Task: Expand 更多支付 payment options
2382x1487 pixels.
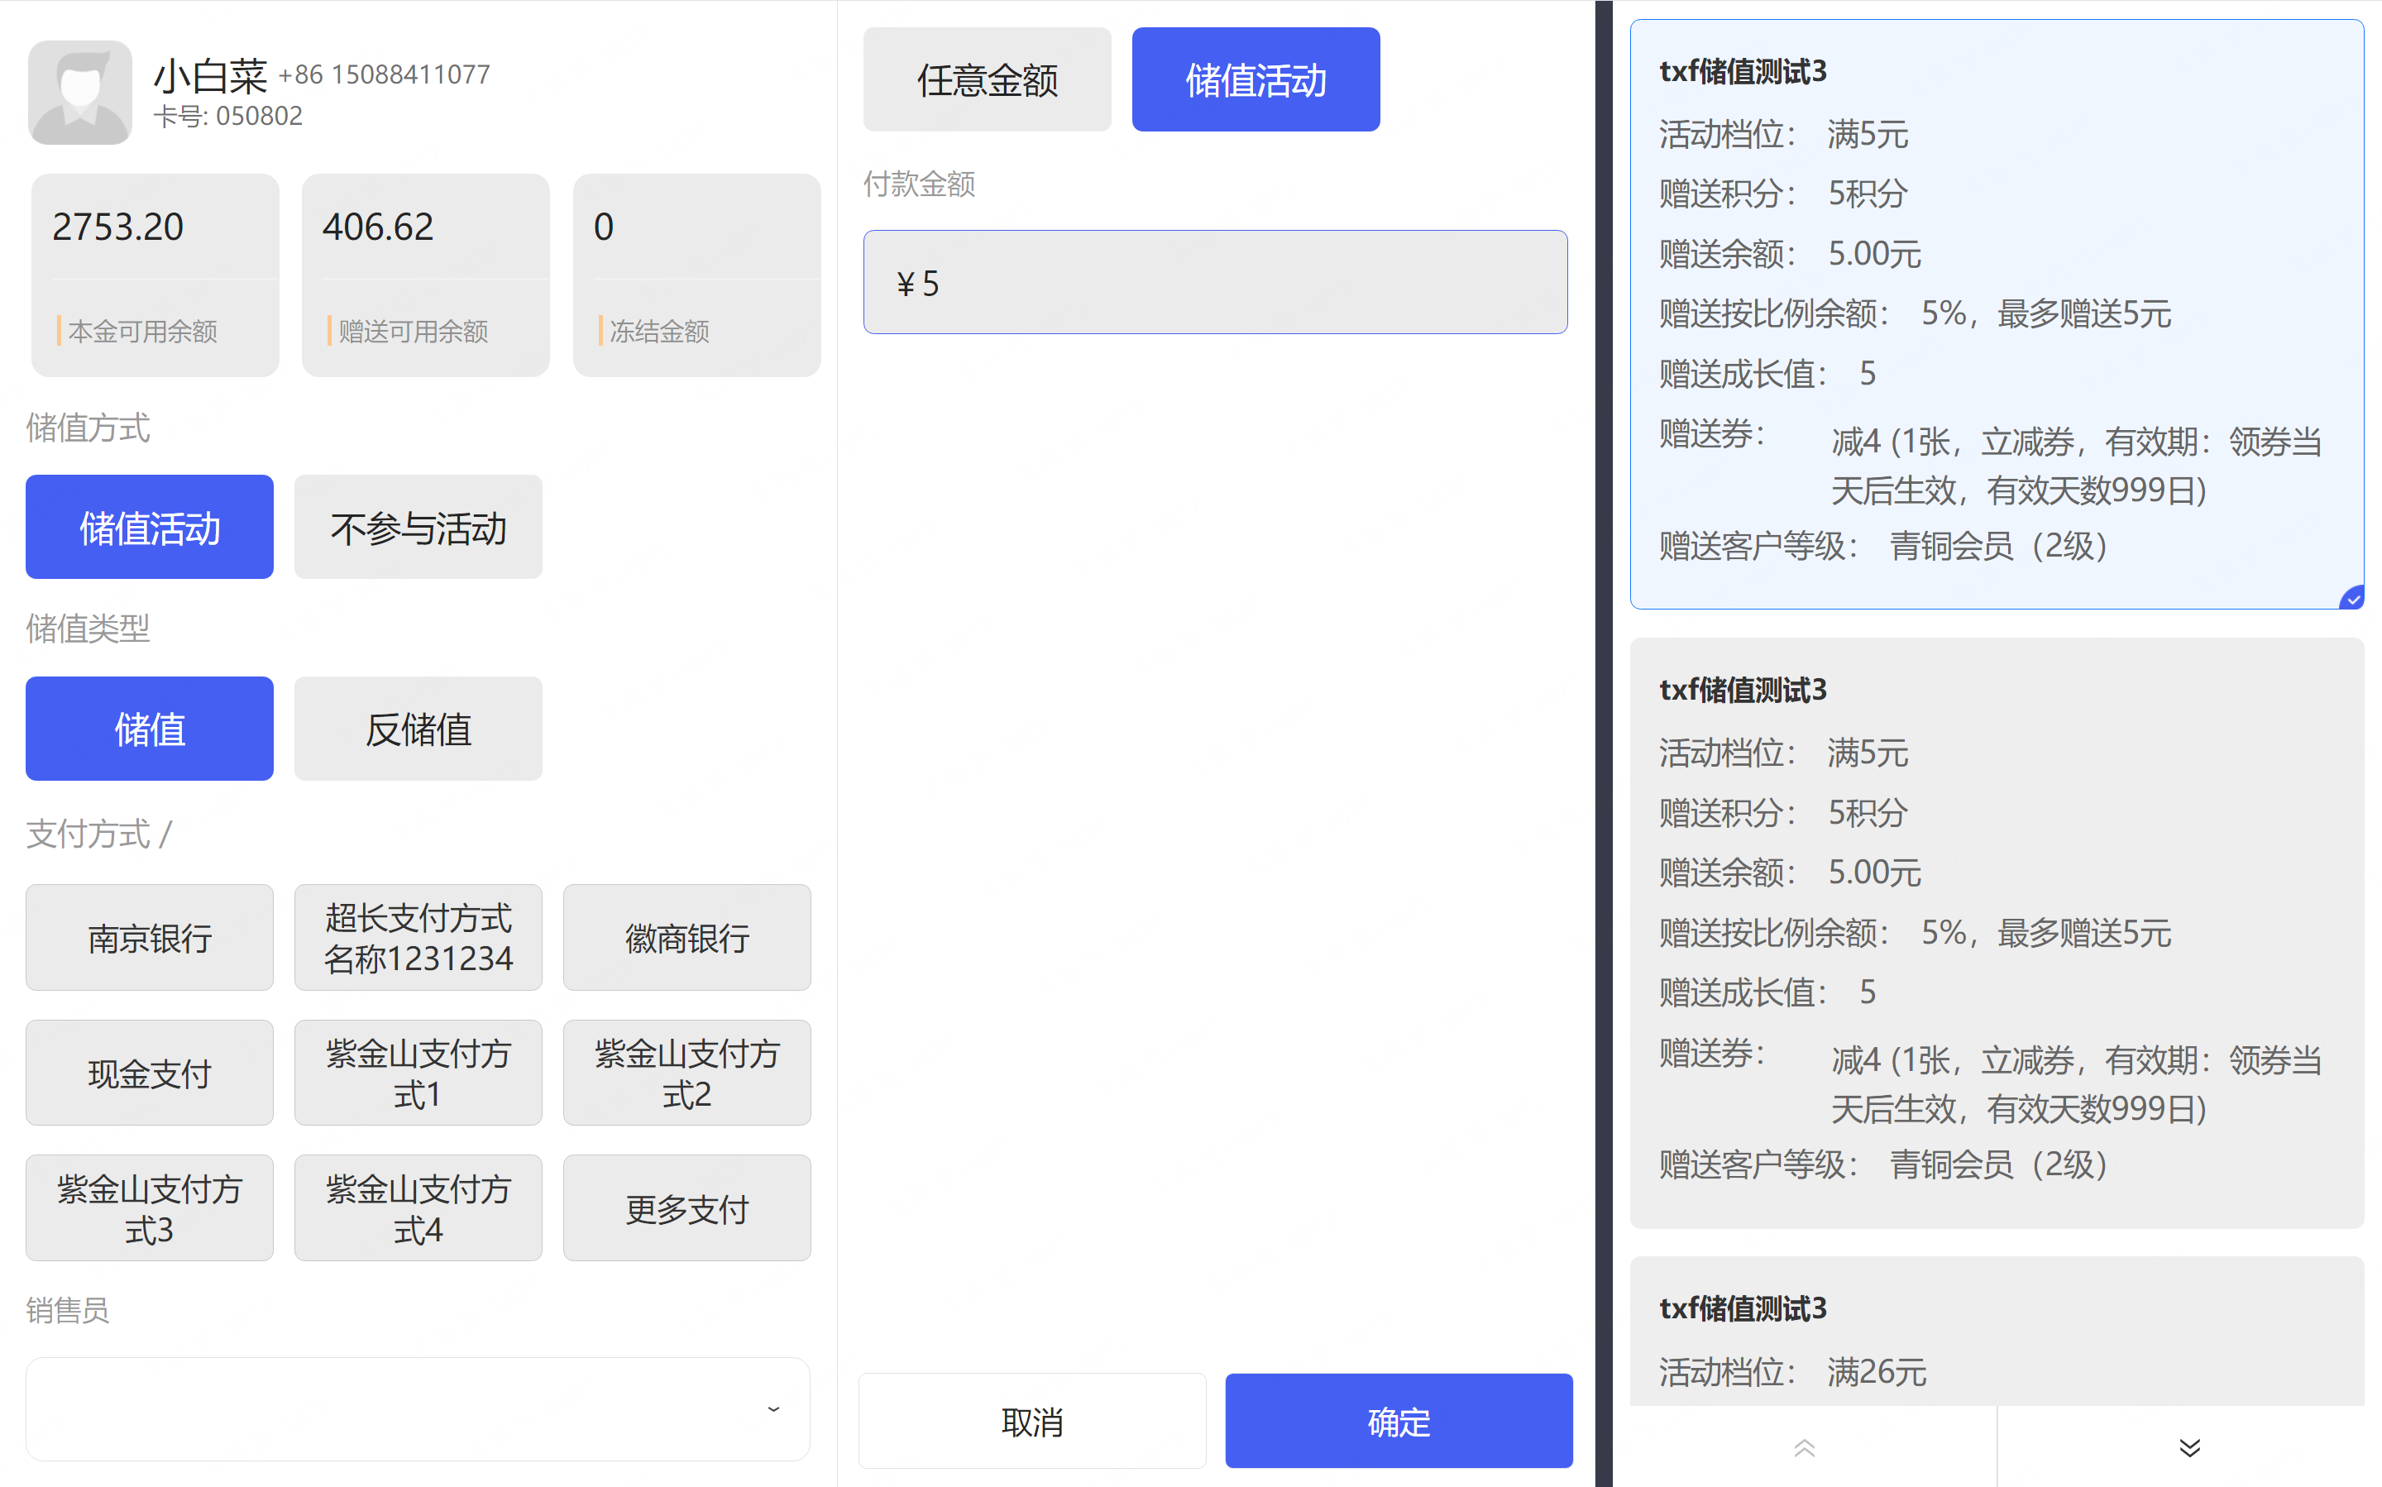Action: pos(686,1207)
